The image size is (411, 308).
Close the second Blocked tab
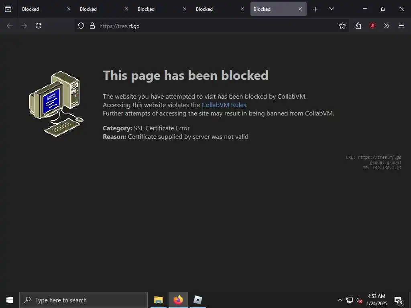(126, 9)
